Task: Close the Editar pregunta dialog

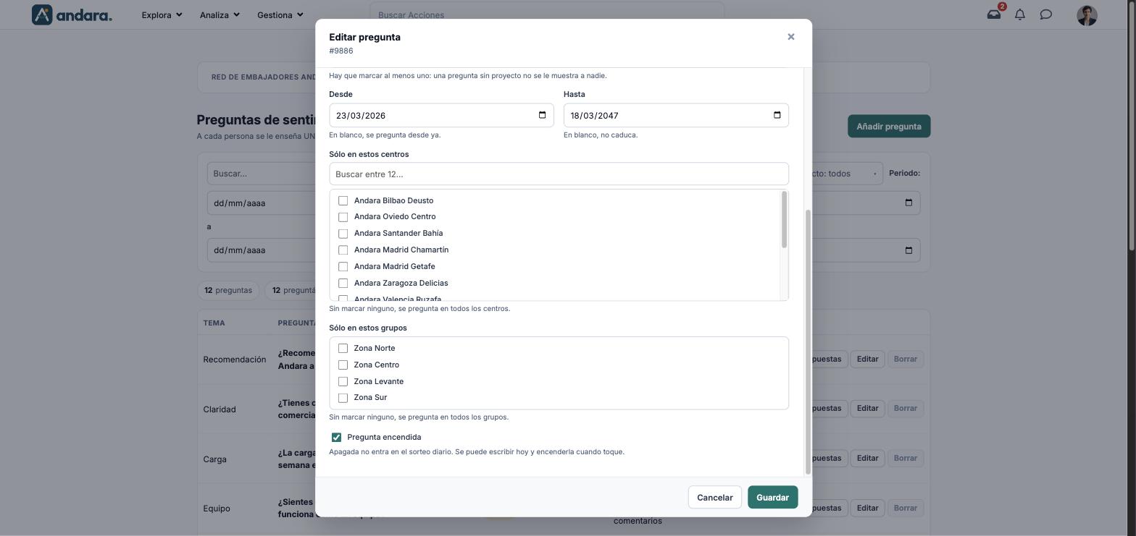Action: (x=791, y=37)
